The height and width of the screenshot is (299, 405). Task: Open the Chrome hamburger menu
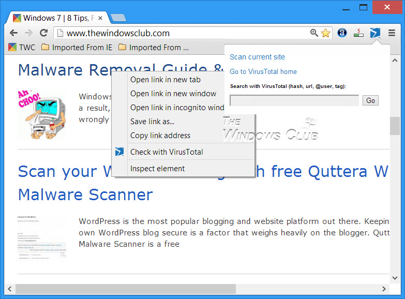[392, 33]
